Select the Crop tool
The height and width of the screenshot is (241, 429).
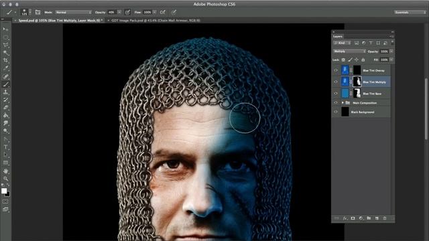(5, 60)
